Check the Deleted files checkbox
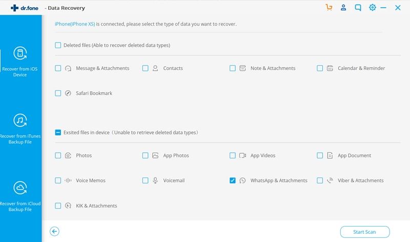Viewport: 410px width, 242px height. click(58, 45)
